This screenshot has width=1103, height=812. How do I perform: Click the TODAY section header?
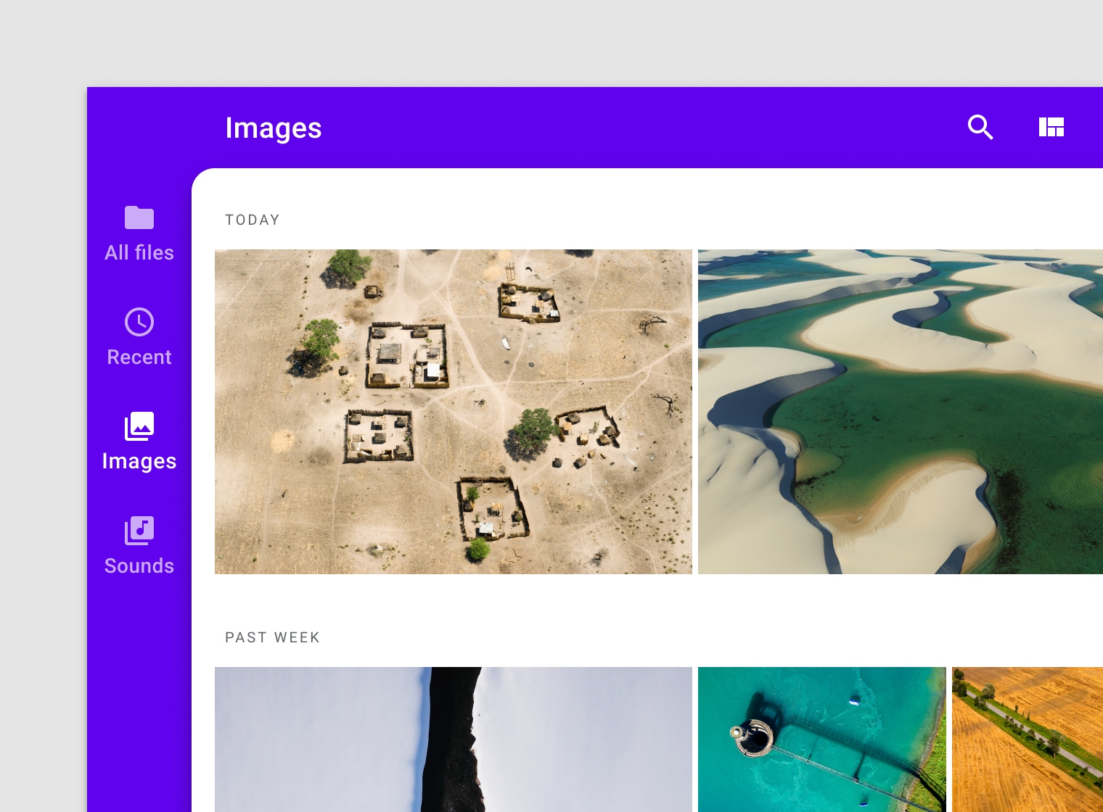[253, 220]
